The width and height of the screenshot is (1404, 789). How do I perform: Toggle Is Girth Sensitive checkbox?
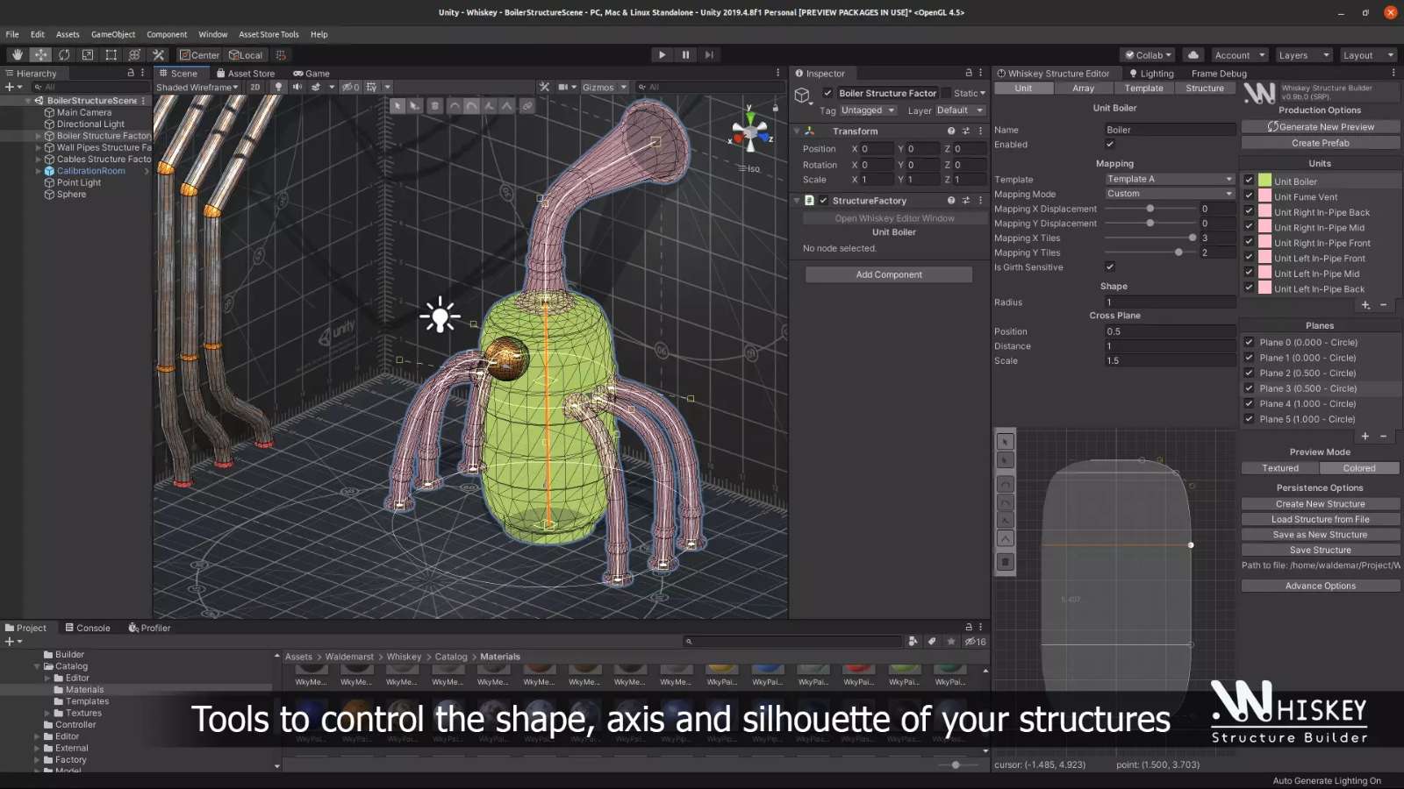[x=1110, y=267]
